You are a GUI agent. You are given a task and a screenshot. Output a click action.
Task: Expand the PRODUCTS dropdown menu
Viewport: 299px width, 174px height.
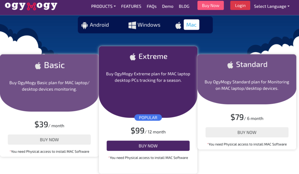pos(103,6)
